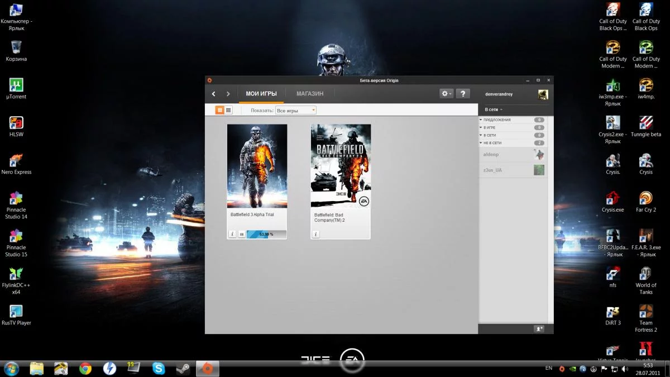Open info for Battlefield 3 Alpha Trial
Screen dimensions: 670x377
[232, 234]
